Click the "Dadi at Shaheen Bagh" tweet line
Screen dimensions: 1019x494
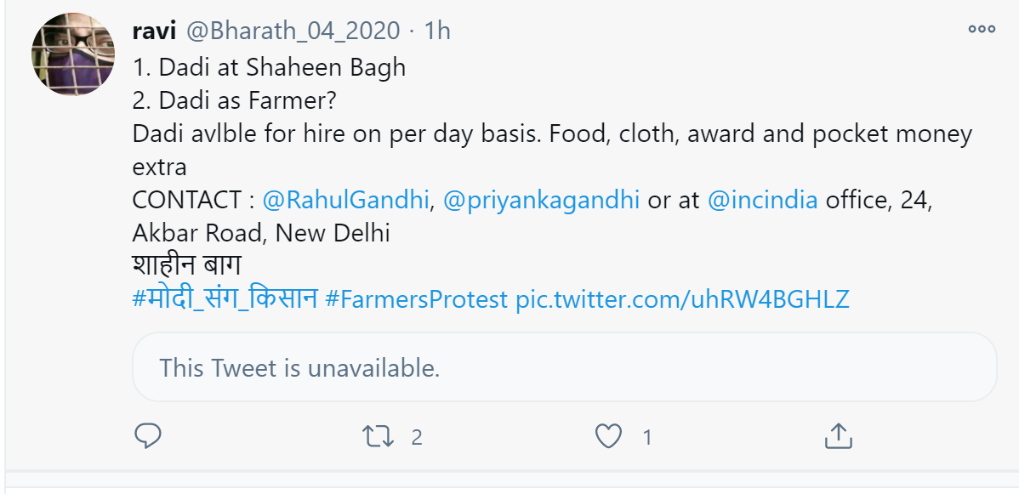(270, 67)
